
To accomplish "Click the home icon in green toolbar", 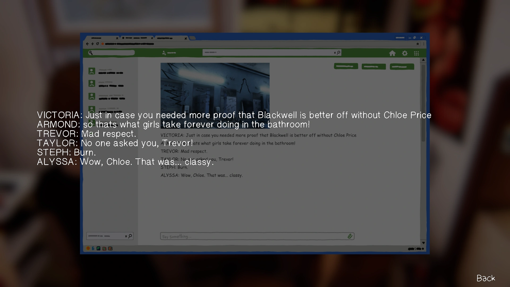I will click(392, 53).
